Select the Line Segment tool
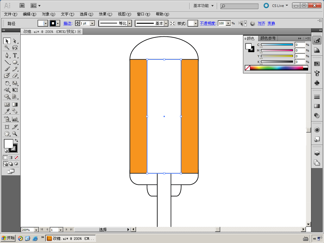This screenshot has width=324, height=243. point(7,62)
